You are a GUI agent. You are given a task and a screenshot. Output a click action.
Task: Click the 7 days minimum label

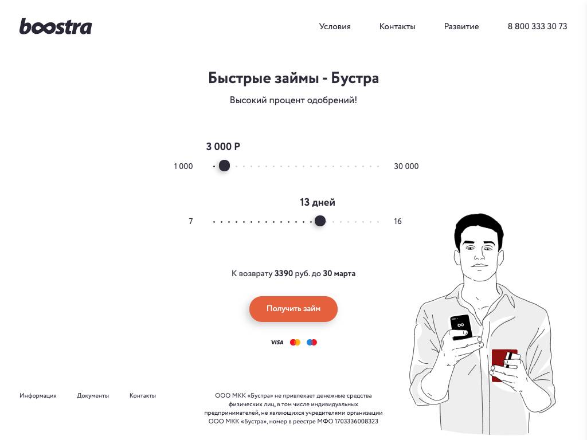tap(190, 221)
